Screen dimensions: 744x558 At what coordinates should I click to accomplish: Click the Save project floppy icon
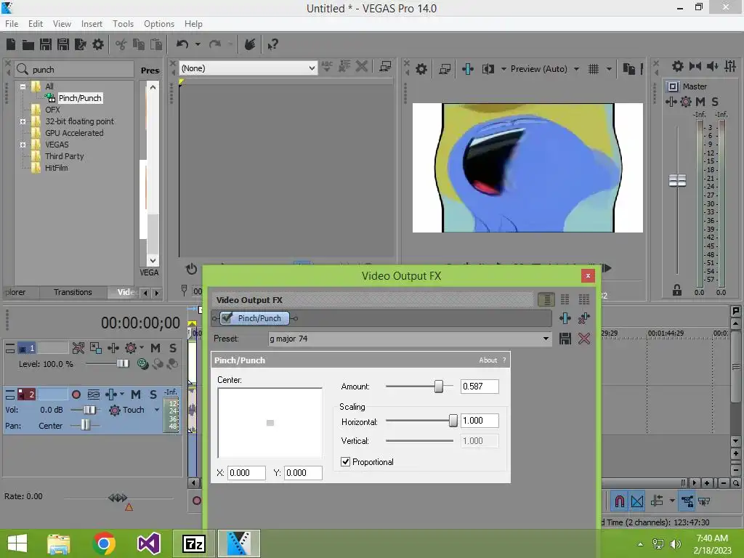pos(46,44)
